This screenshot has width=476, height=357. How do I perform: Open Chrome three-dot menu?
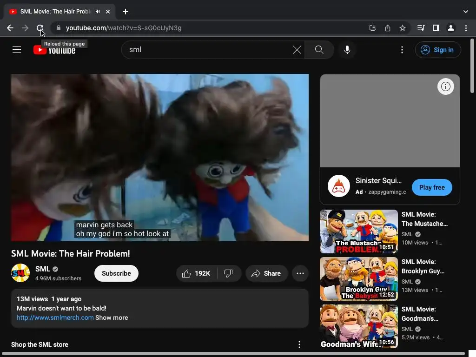466,28
